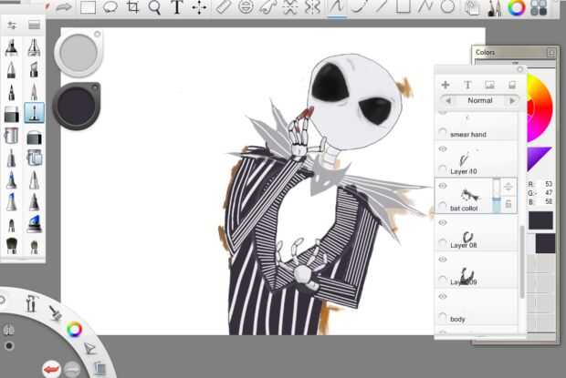
Task: Open the Brush palette from toolbar
Action: [494, 8]
